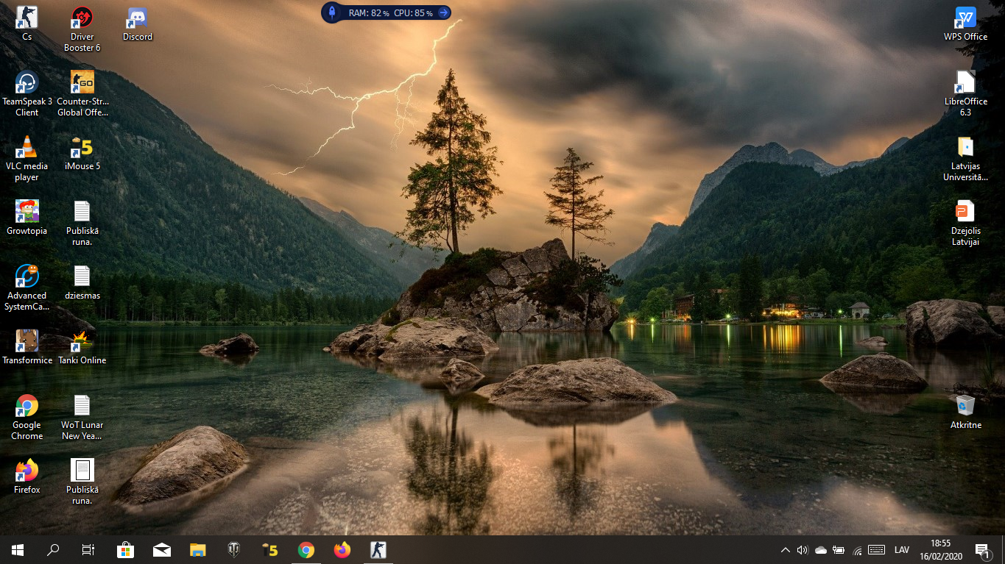
Task: Open the Windows Start menu
Action: [18, 549]
